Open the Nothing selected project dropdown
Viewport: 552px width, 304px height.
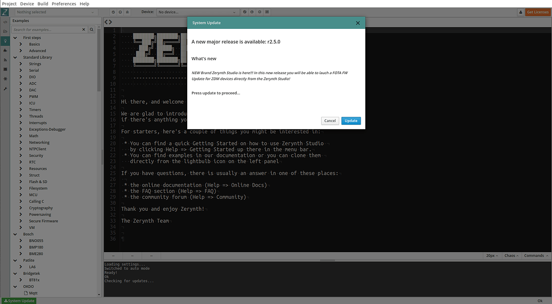(55, 12)
